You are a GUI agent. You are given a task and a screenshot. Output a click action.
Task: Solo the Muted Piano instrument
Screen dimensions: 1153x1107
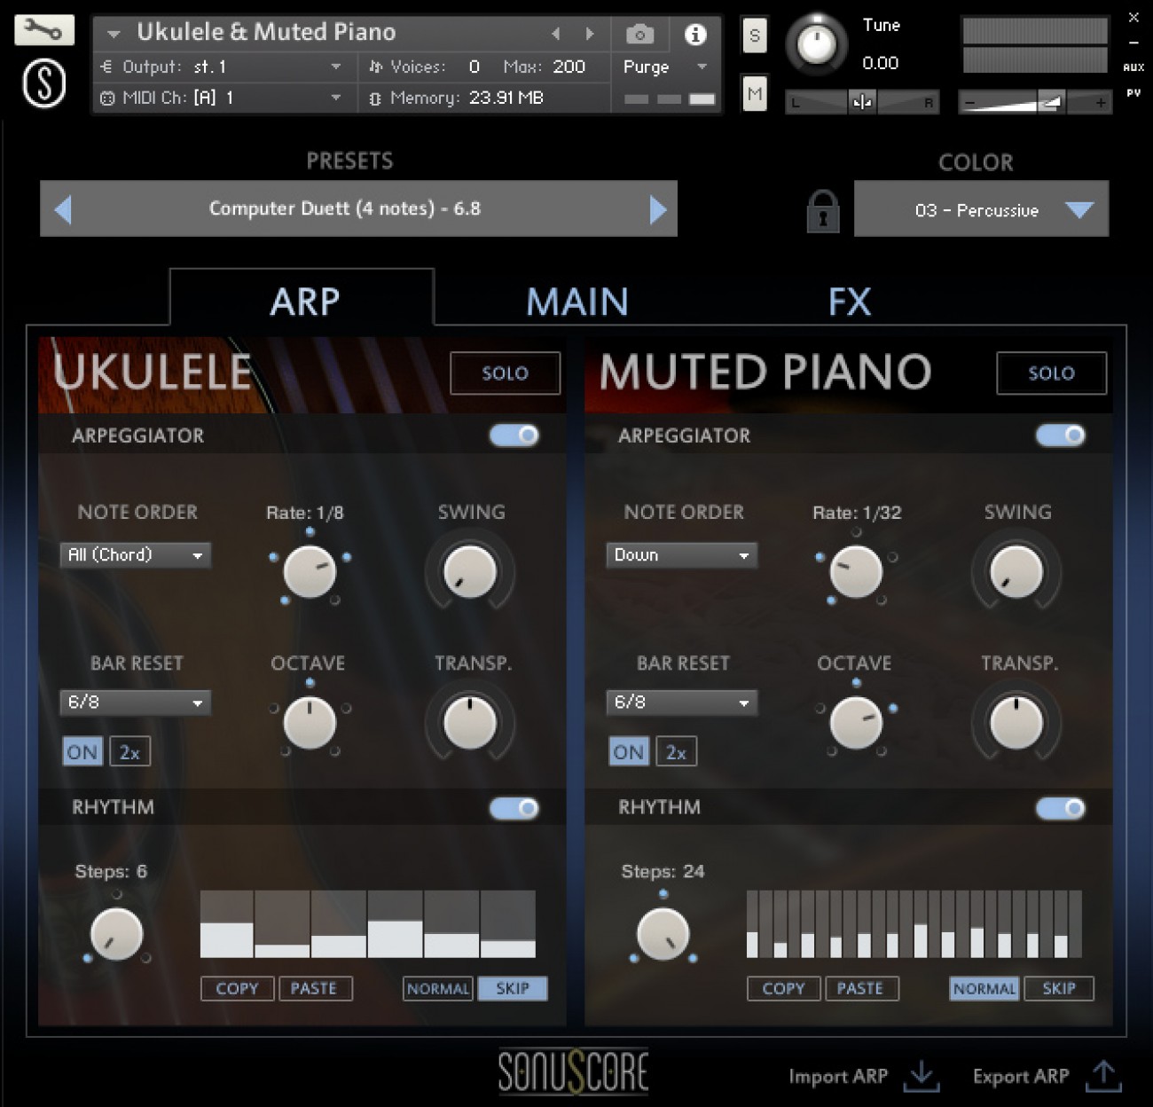[x=1051, y=373]
